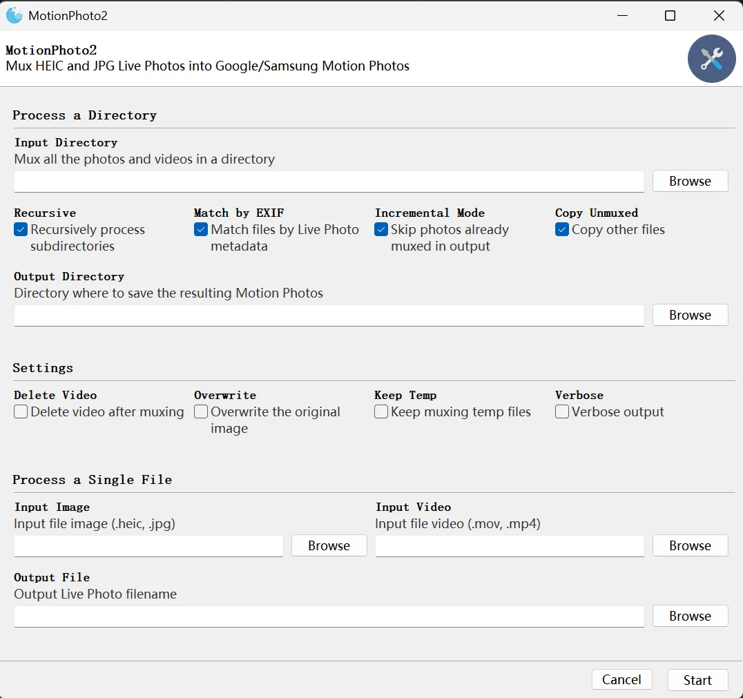Disable Match files by Live Photo metadata
This screenshot has width=743, height=698.
(x=201, y=230)
